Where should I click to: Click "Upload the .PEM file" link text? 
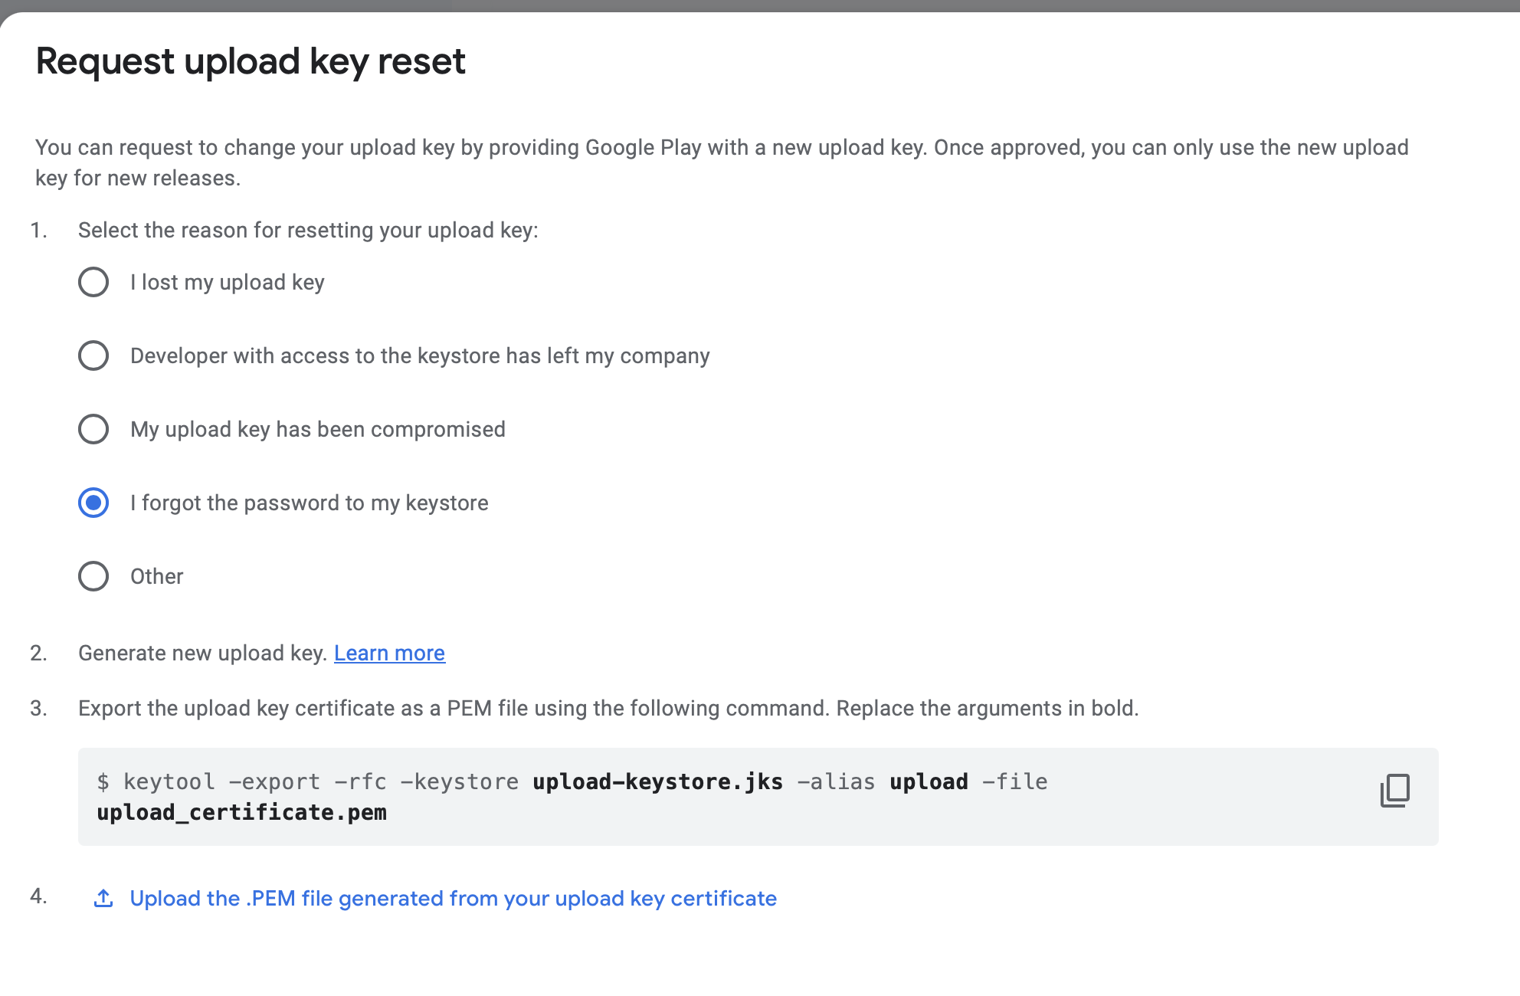(x=453, y=898)
